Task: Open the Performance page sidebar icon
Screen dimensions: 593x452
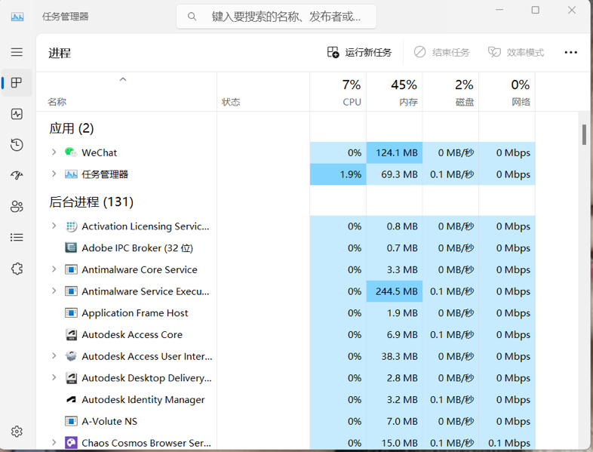Action: coord(17,114)
